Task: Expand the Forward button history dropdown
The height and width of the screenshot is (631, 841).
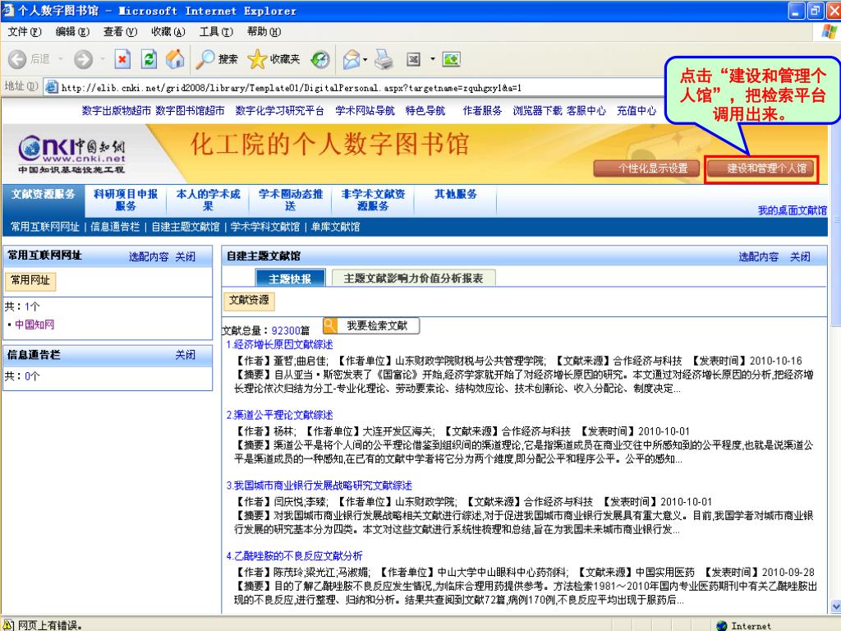Action: tap(102, 59)
